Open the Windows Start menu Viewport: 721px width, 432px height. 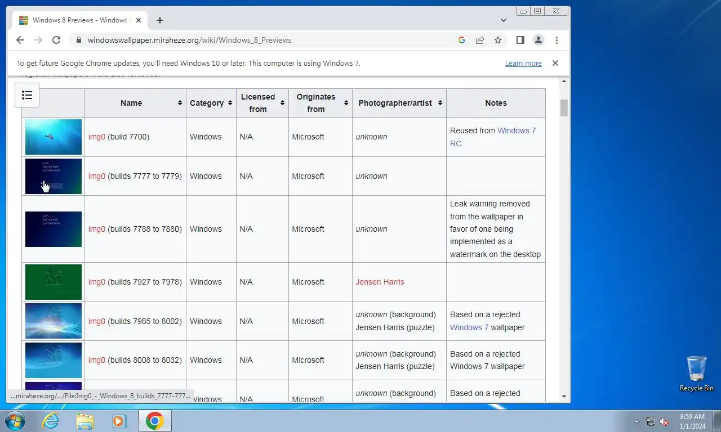tap(15, 421)
